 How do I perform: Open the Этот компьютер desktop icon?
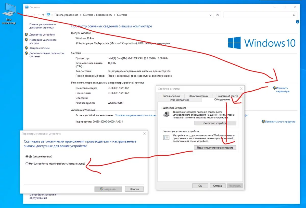pos(9,14)
